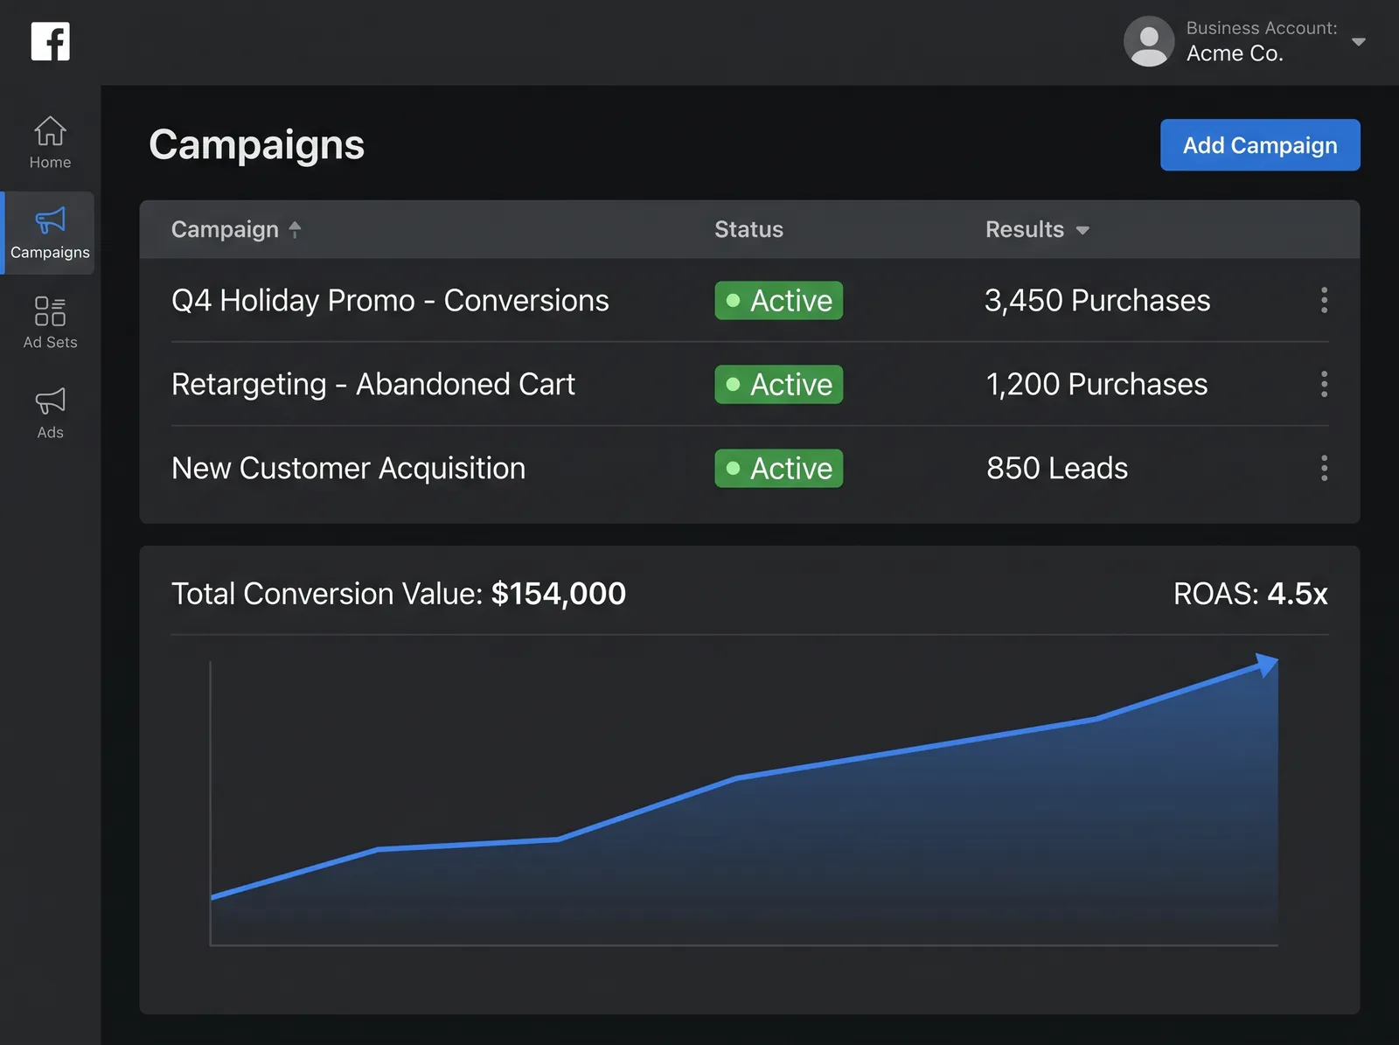Open the Home sidebar section
Screen dimensions: 1399x1045
50,143
